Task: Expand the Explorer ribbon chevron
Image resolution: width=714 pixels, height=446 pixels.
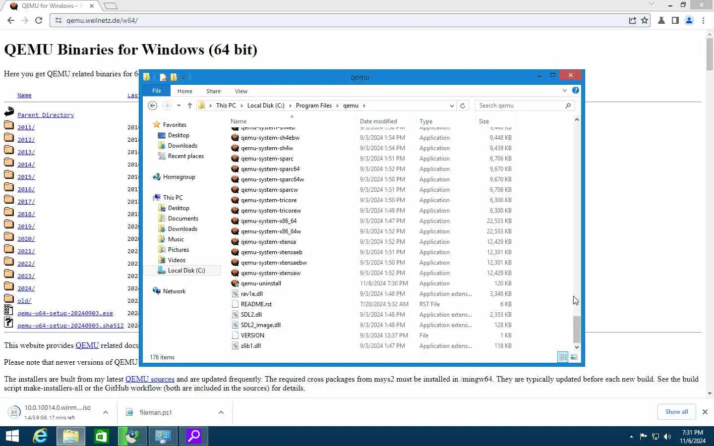Action: coord(564,90)
